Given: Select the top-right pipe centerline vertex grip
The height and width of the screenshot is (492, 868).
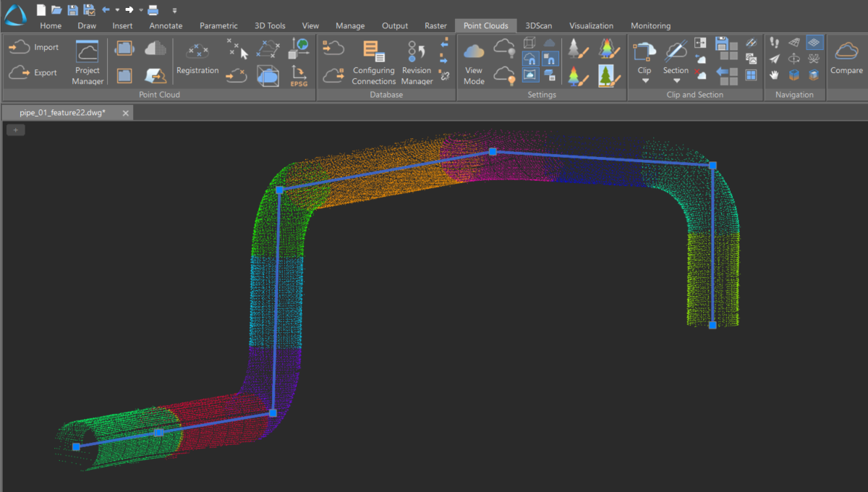Looking at the screenshot, I should (x=712, y=166).
